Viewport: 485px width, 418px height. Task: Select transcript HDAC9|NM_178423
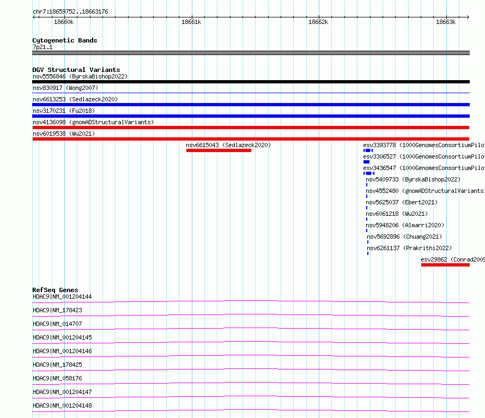click(x=57, y=310)
